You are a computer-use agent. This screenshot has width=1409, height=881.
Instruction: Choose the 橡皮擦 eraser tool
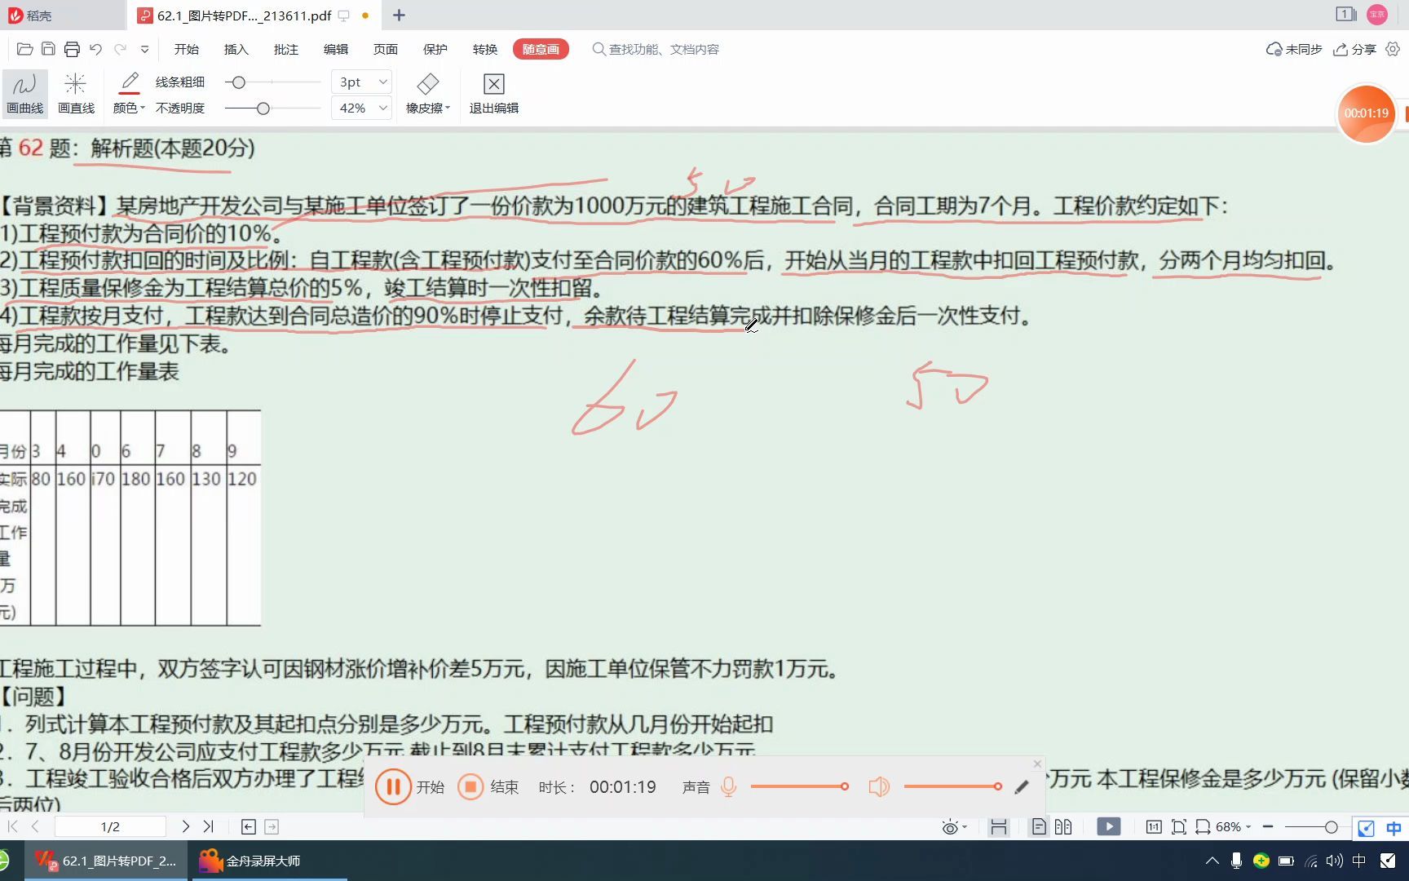tap(427, 92)
